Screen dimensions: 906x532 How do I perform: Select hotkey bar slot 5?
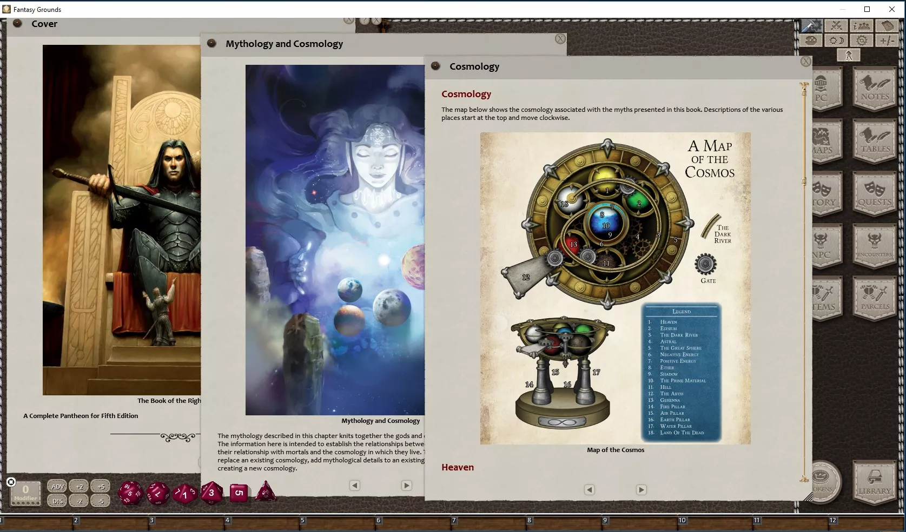(338, 524)
